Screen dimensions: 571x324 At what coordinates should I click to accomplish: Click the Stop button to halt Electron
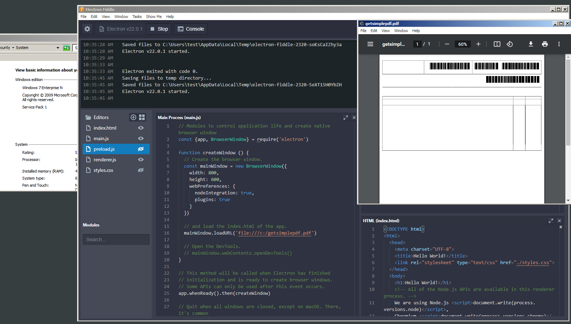tap(158, 29)
